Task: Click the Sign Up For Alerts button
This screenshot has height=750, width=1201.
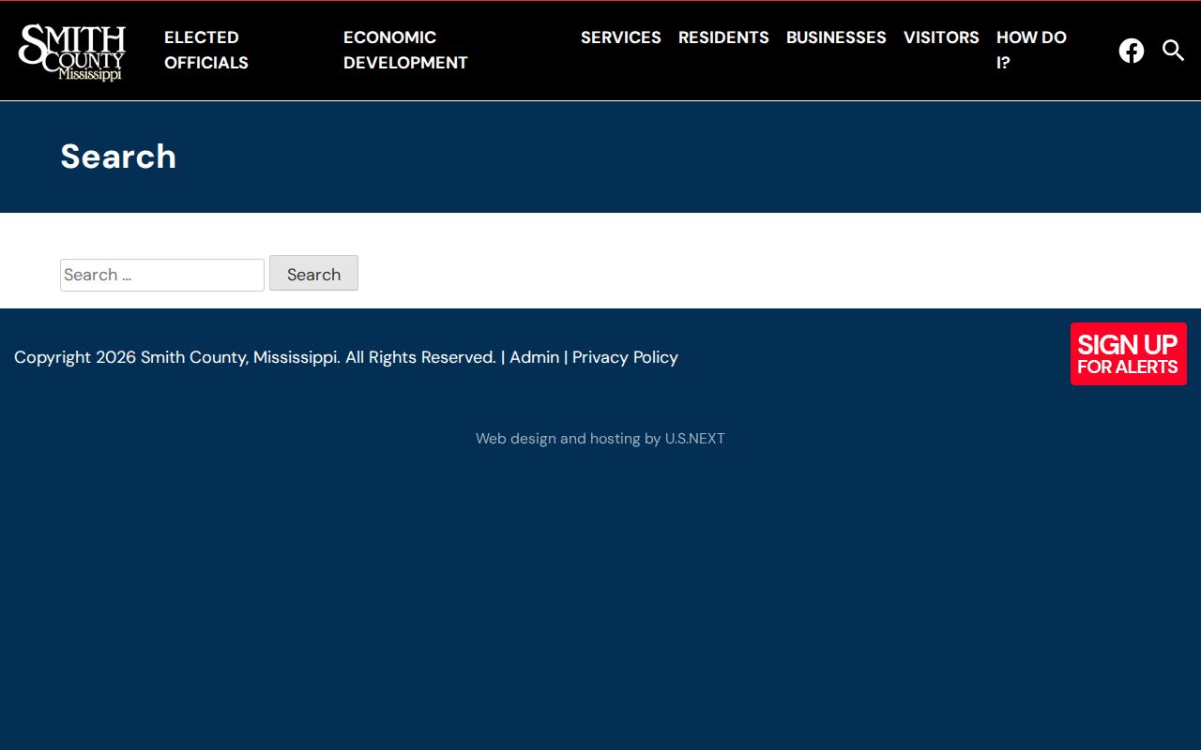Action: click(x=1129, y=353)
